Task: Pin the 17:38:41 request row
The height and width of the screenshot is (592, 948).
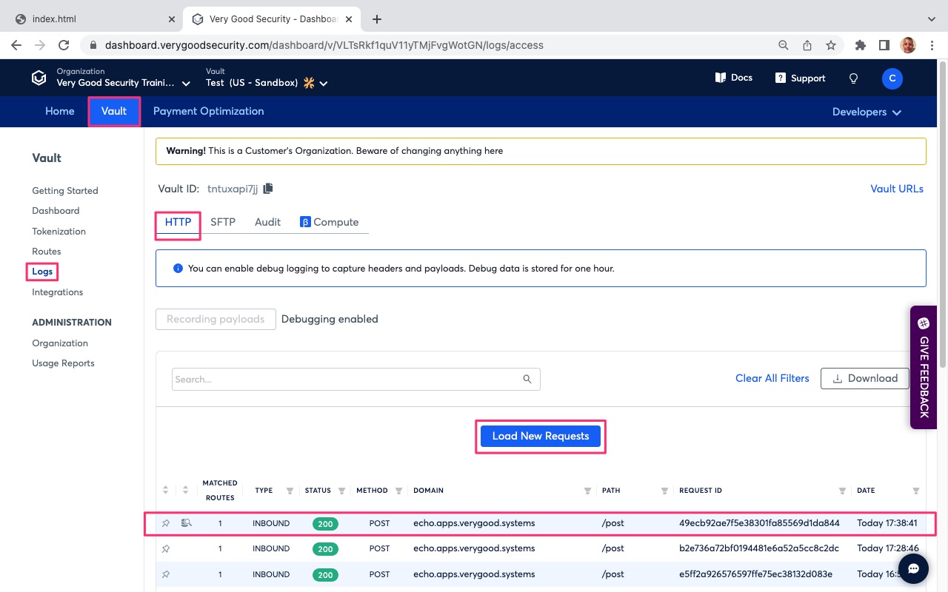Action: tap(166, 523)
